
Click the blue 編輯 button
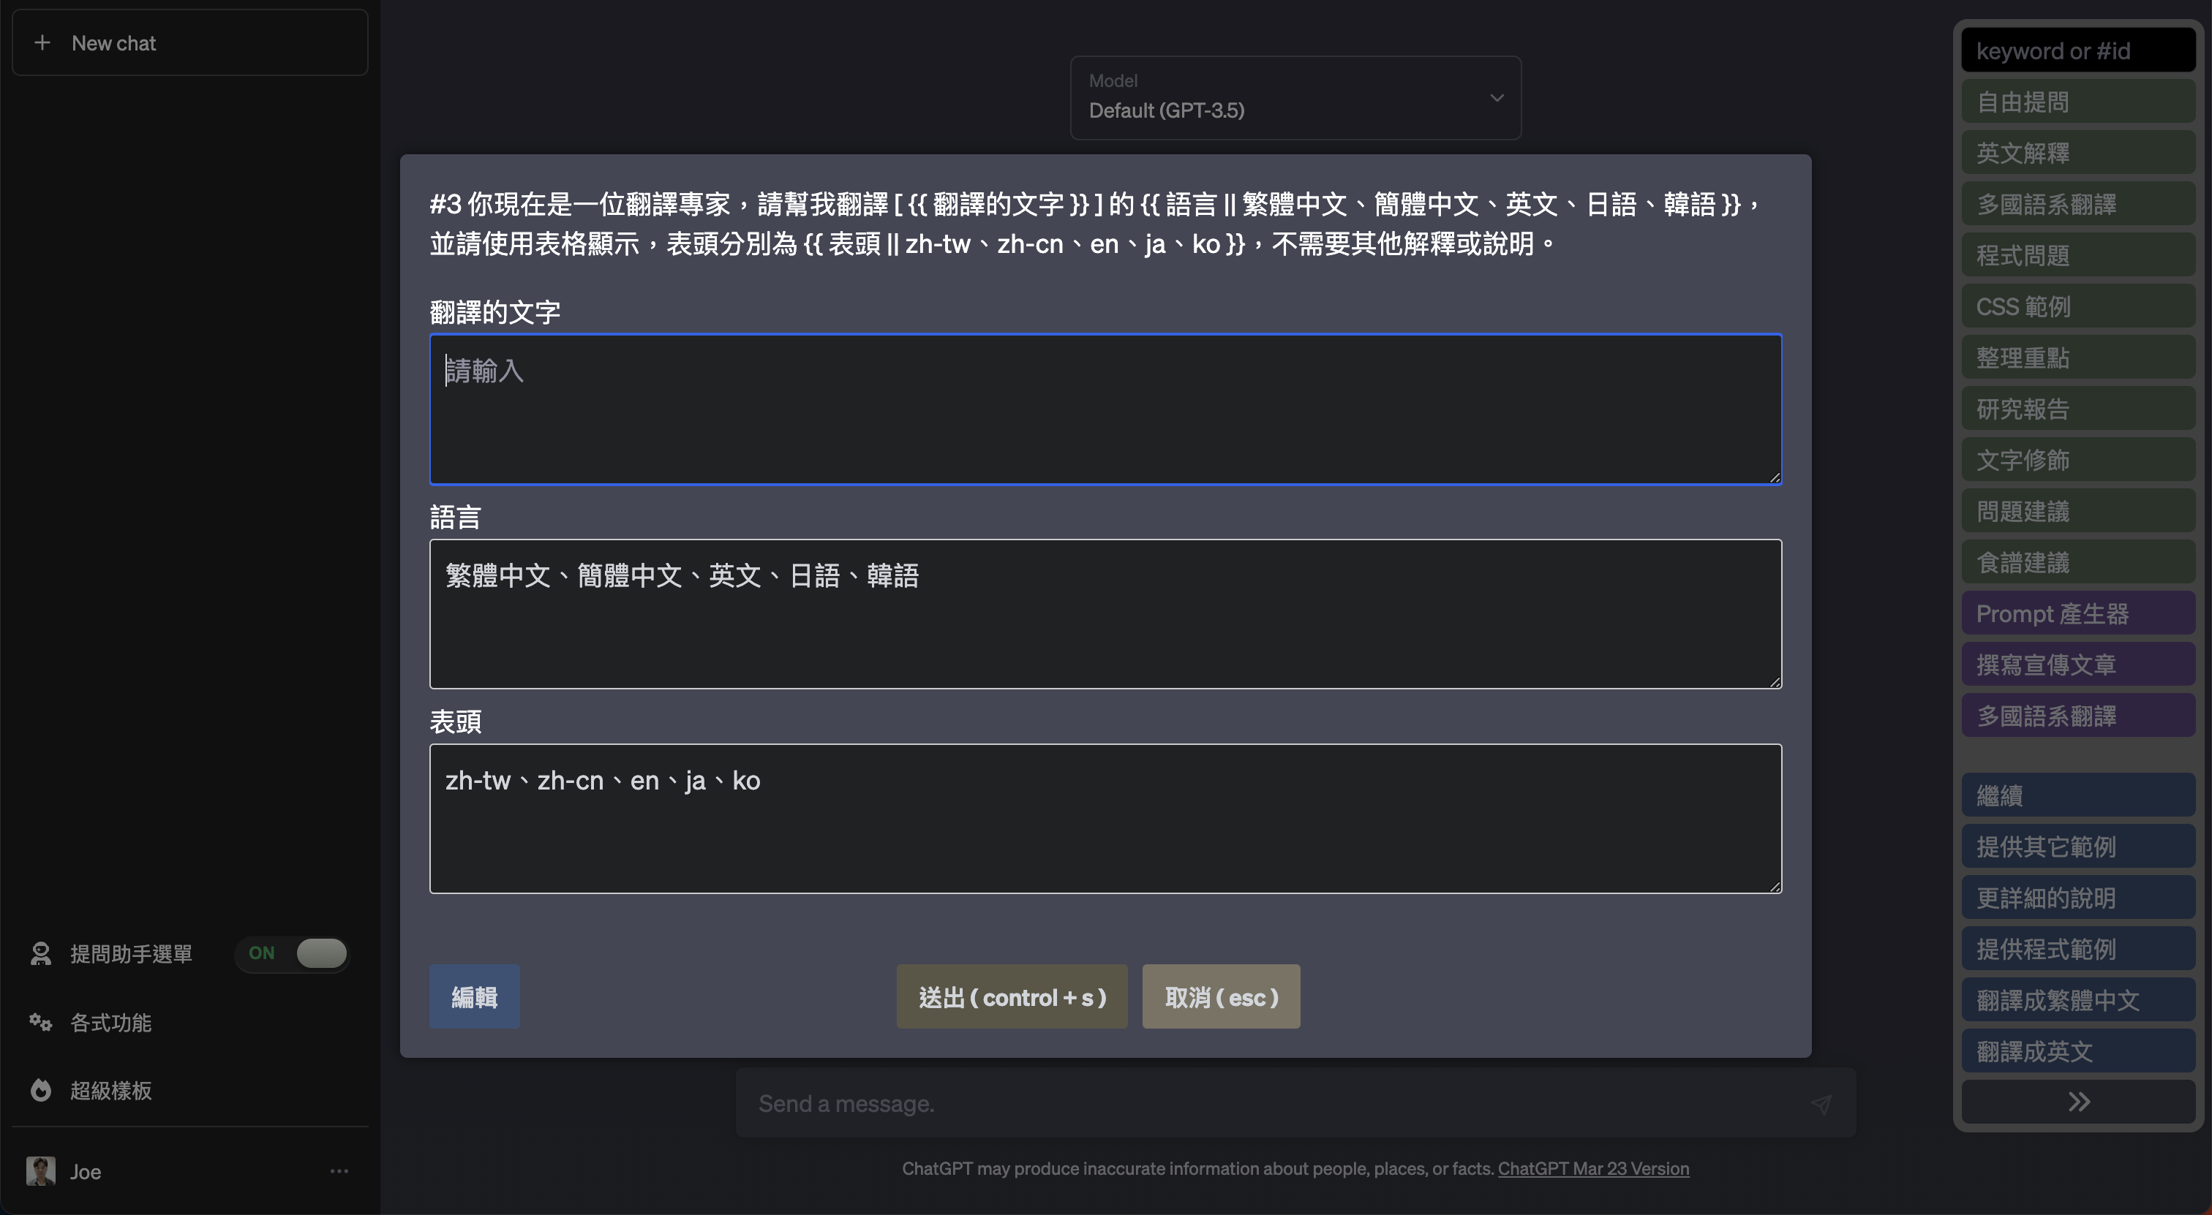tap(474, 997)
